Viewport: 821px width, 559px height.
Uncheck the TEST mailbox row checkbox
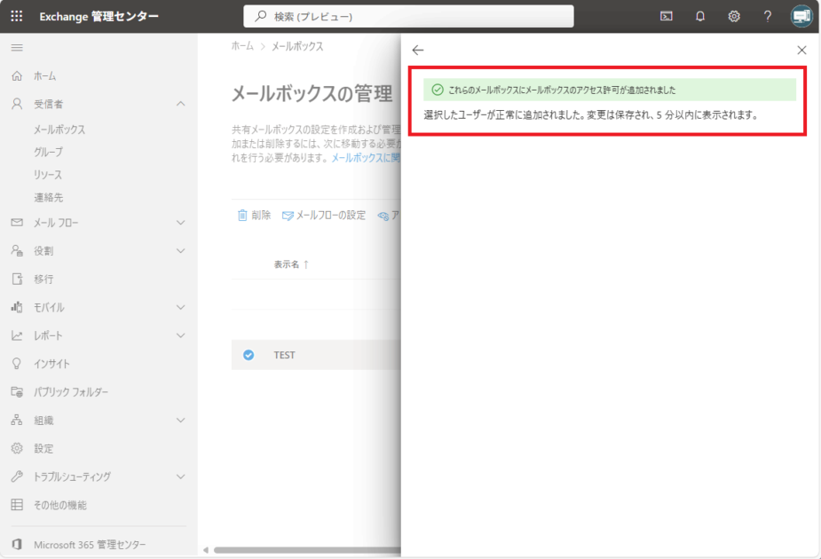click(249, 355)
